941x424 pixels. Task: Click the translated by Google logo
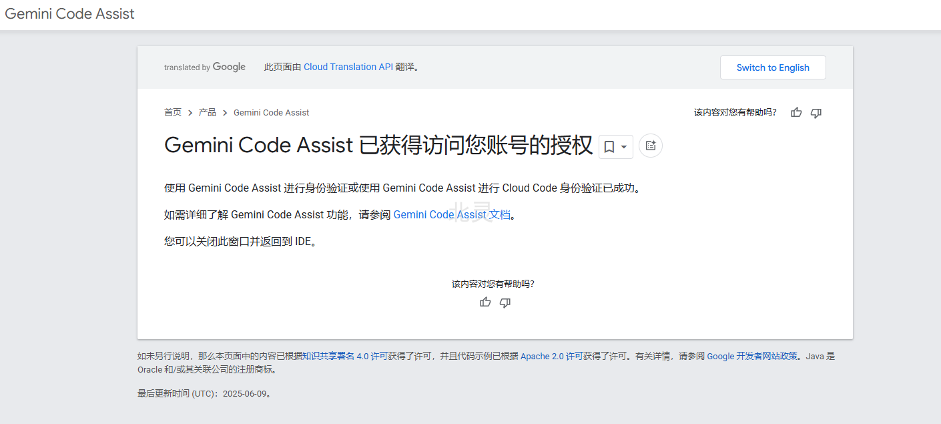pos(205,67)
